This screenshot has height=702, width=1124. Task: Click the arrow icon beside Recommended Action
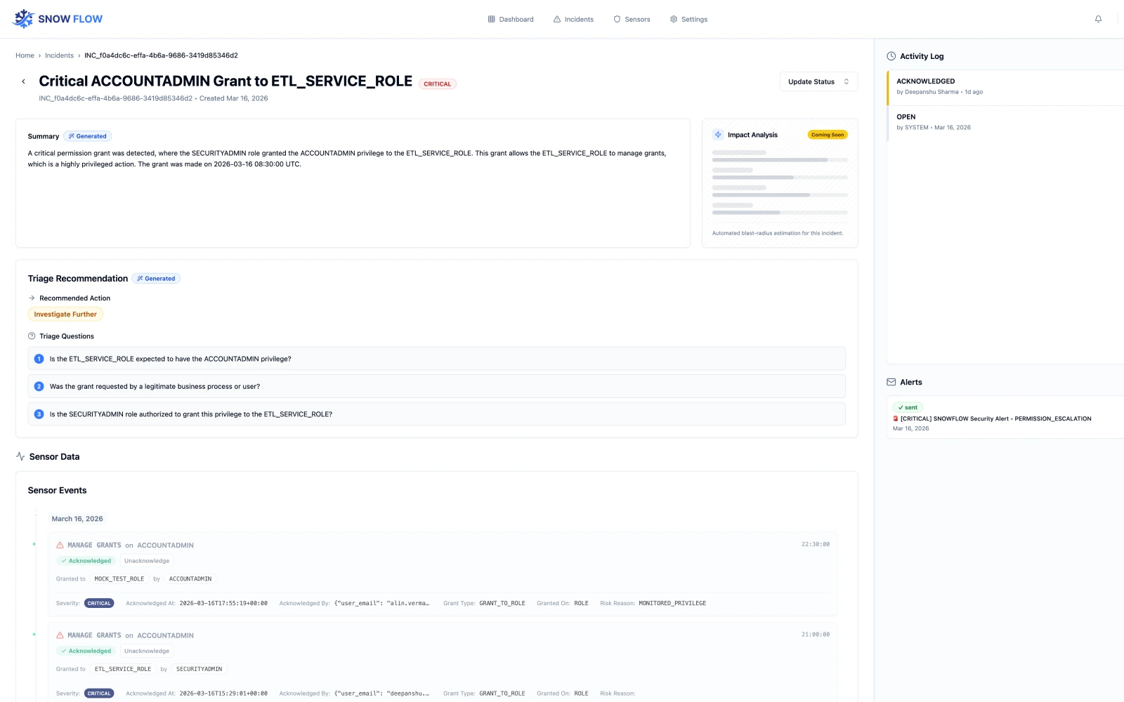tap(32, 298)
